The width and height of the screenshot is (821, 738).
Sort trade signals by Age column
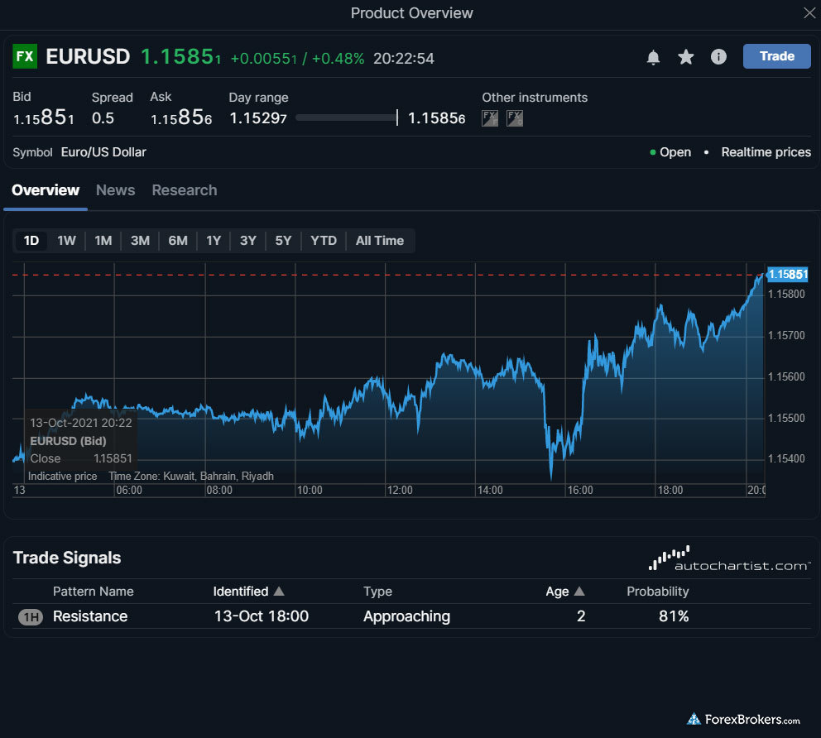[564, 592]
